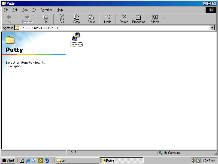
Task: Open the Favorites menu
Action: [46, 10]
